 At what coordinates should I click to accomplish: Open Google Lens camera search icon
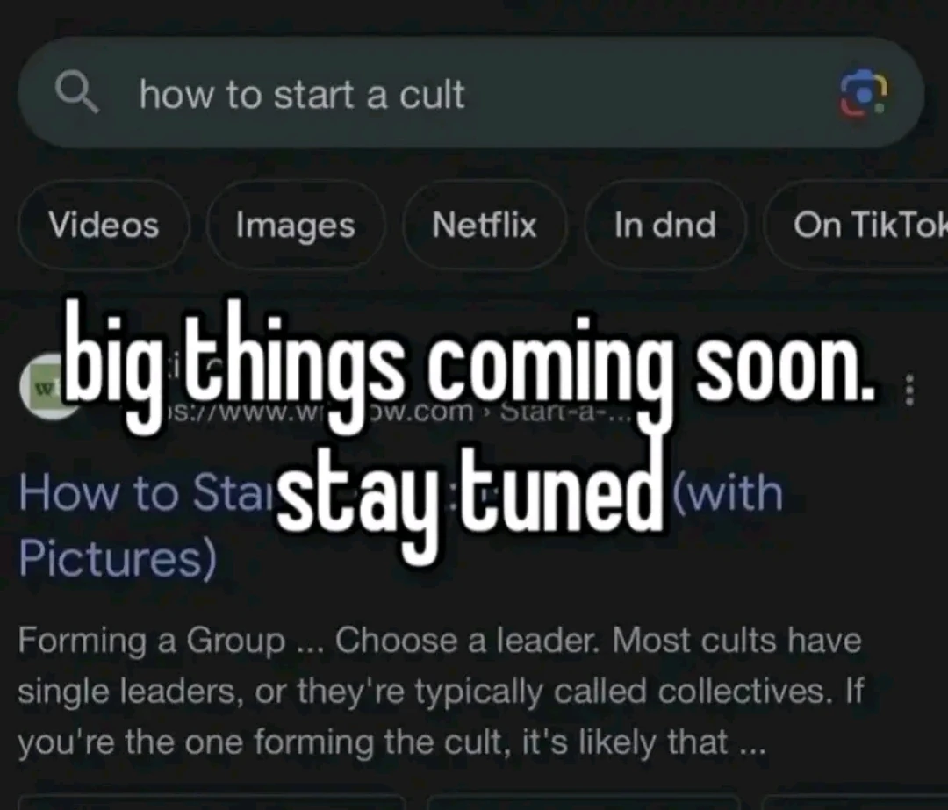pyautogui.click(x=864, y=94)
